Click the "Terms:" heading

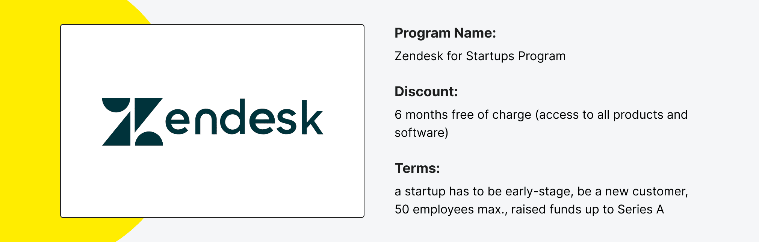tap(417, 168)
